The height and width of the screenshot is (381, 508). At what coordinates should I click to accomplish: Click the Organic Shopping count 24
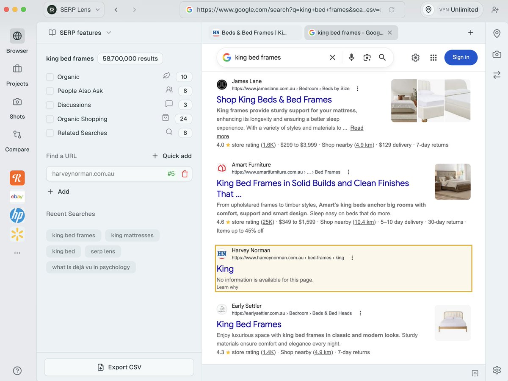(184, 119)
